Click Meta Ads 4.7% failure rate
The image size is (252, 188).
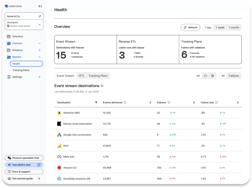click(203, 157)
